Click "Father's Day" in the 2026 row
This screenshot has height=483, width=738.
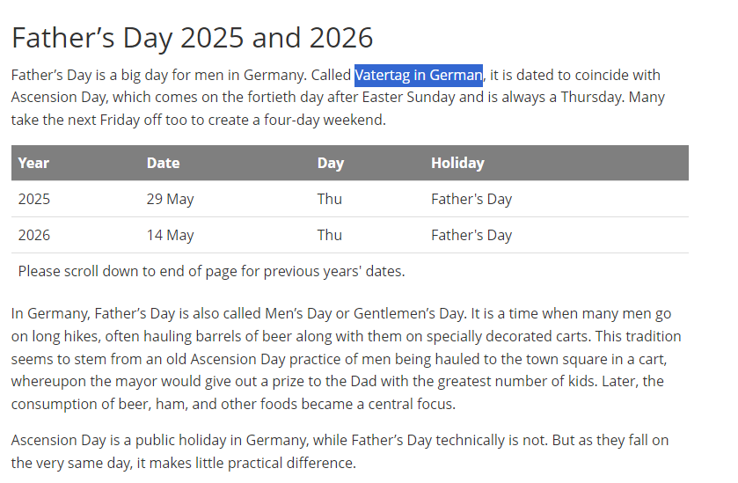coord(471,235)
